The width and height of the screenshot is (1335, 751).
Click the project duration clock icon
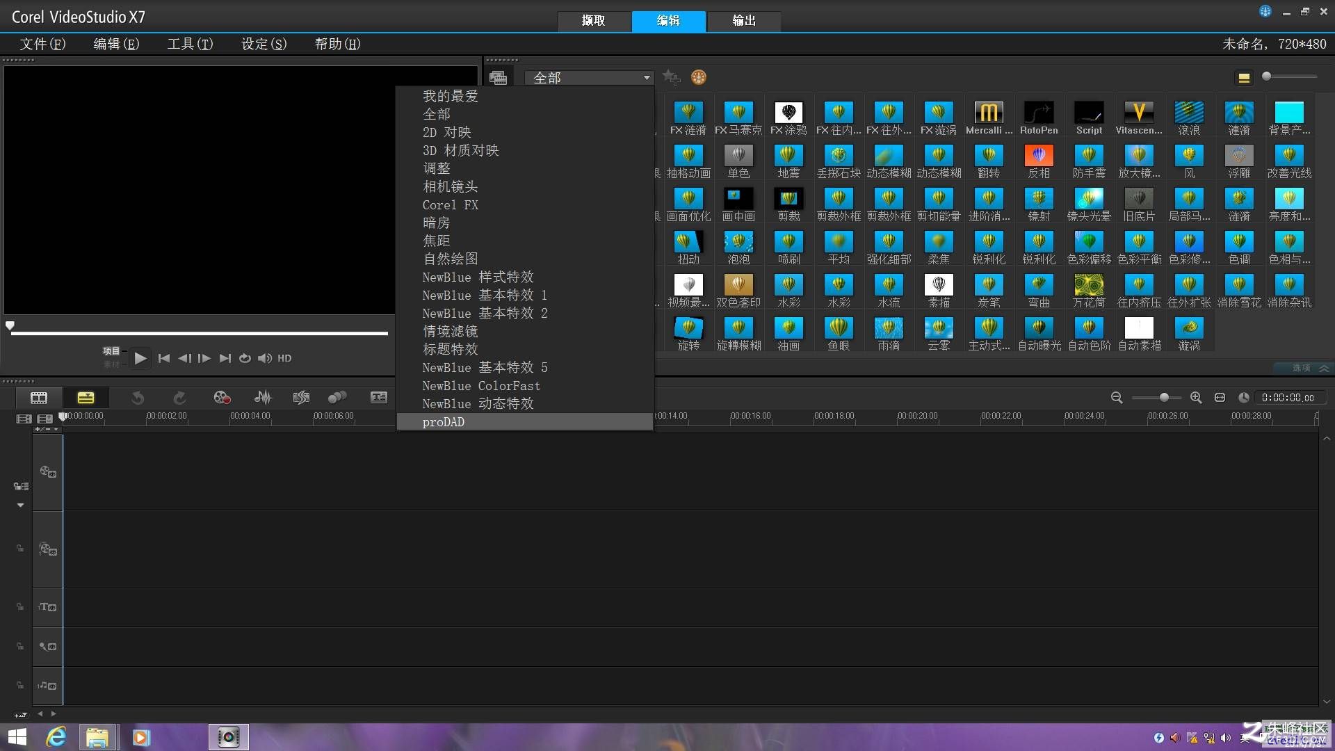click(x=1244, y=398)
